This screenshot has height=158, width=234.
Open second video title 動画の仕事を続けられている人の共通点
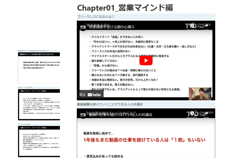click(x=120, y=115)
